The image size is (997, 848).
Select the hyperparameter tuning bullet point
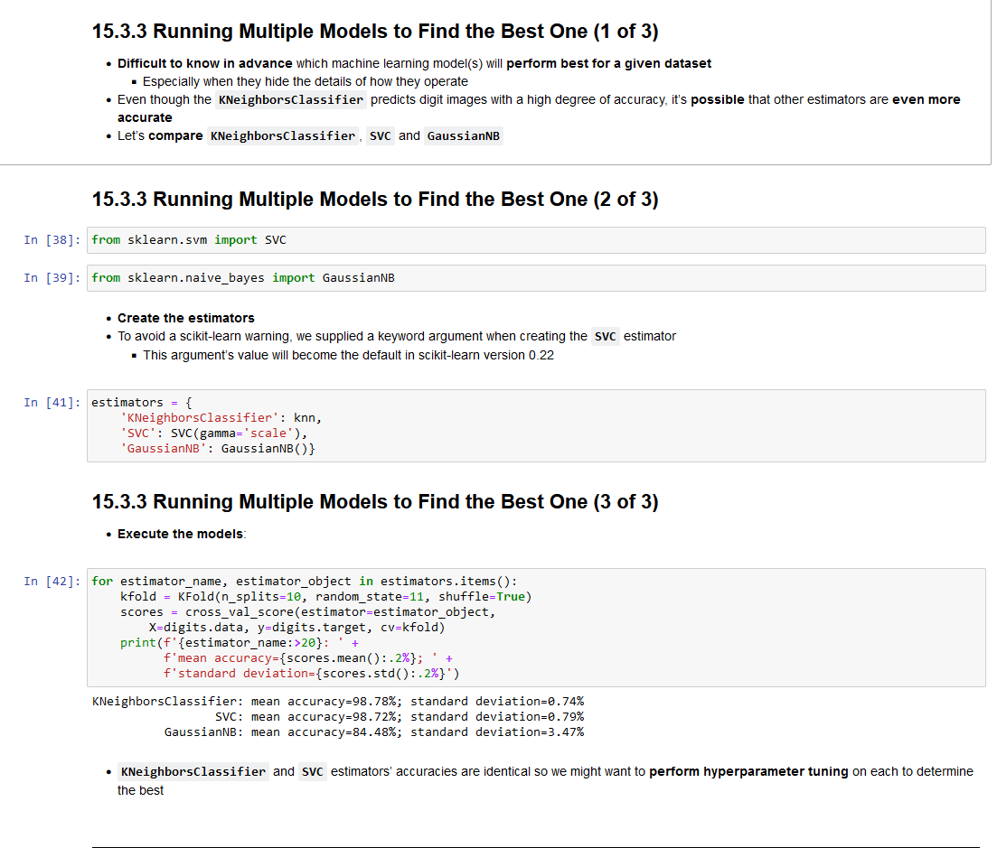coord(452,771)
